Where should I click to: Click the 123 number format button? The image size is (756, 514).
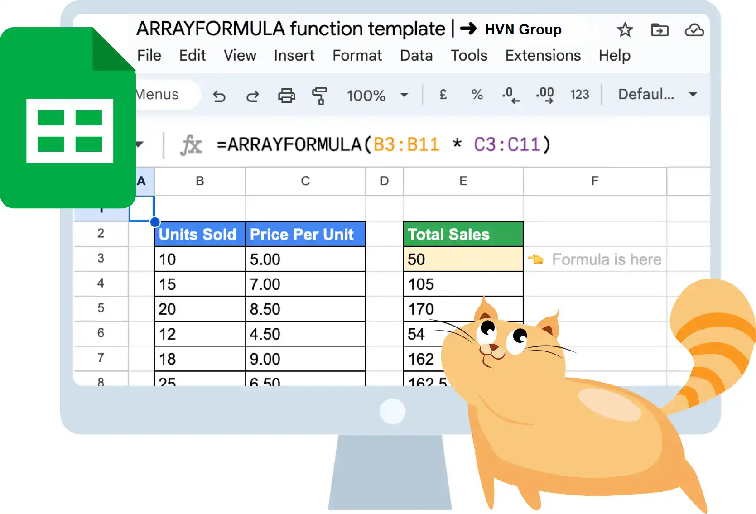pyautogui.click(x=579, y=96)
